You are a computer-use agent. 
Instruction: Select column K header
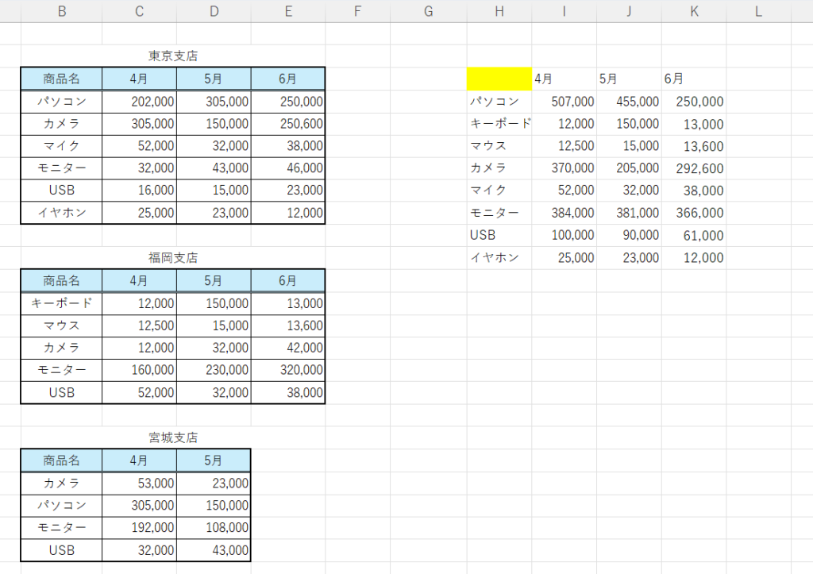pyautogui.click(x=694, y=11)
